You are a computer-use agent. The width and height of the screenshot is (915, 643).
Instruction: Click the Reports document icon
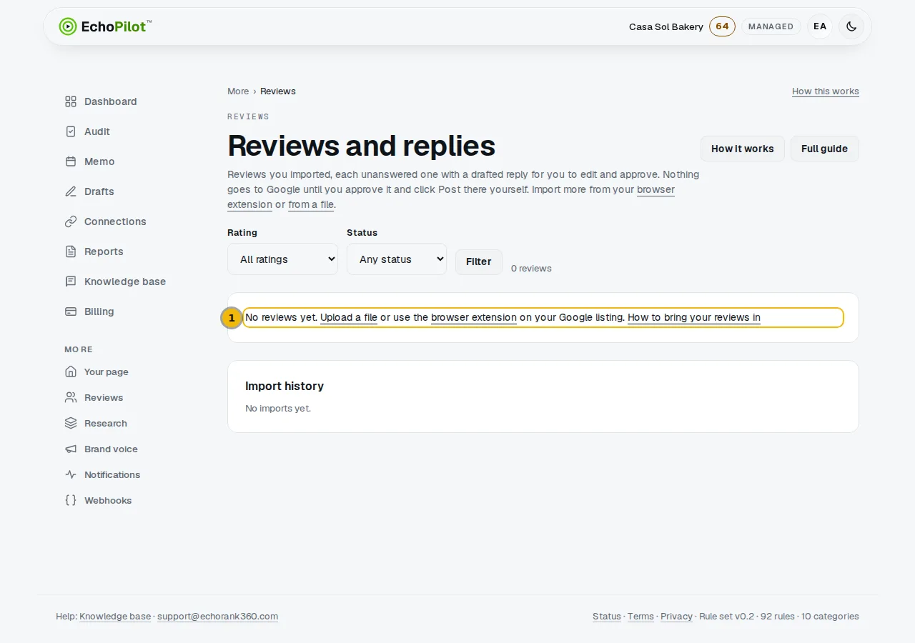pos(71,251)
